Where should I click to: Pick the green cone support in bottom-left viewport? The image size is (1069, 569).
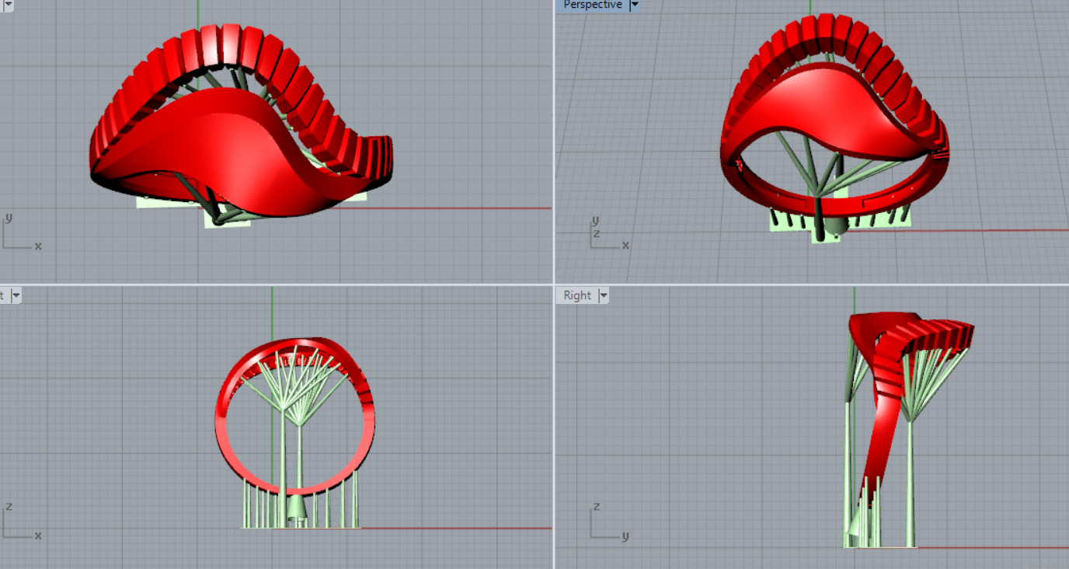click(x=297, y=509)
